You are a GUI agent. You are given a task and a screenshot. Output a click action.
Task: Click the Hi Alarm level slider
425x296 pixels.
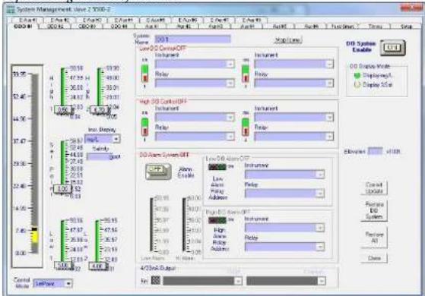click(185, 225)
